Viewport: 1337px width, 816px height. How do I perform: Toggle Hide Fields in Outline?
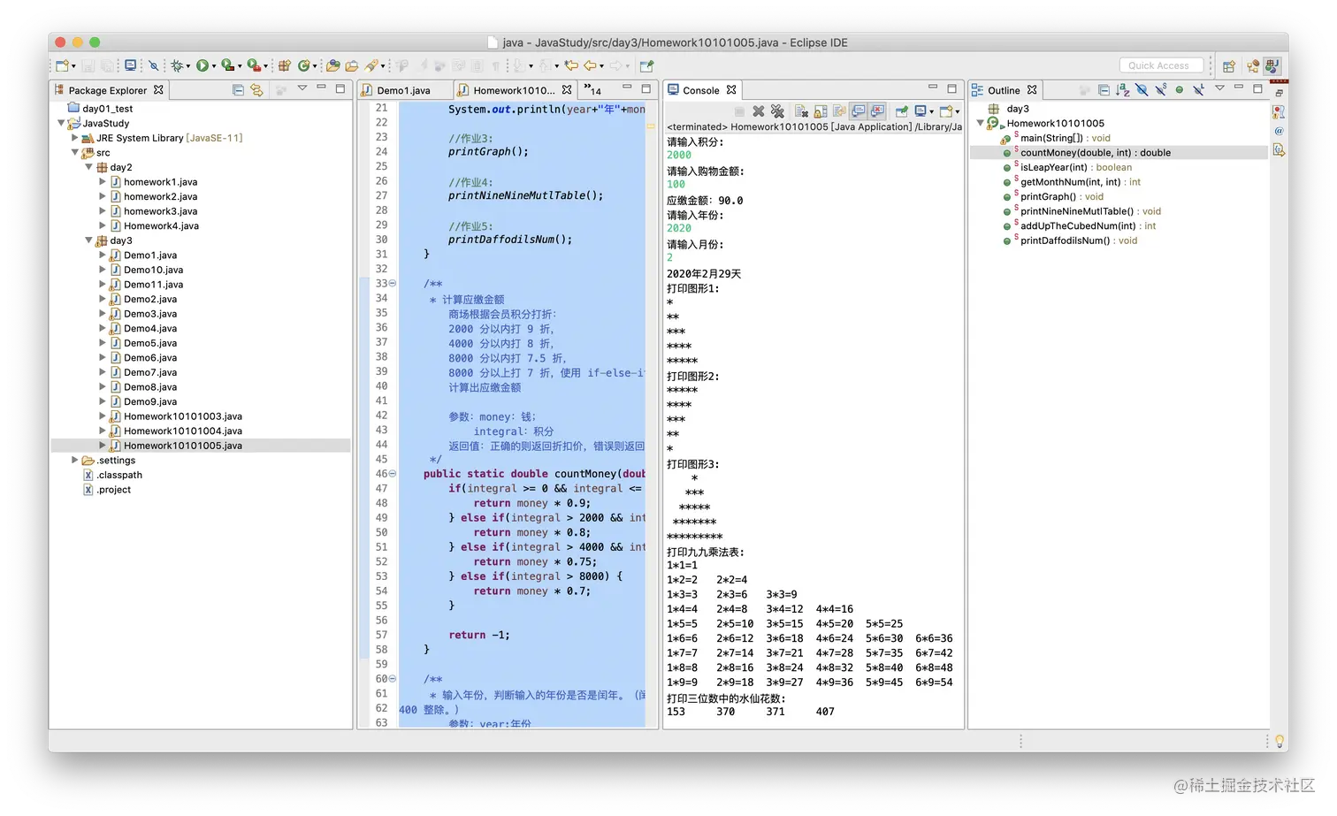(x=1142, y=89)
